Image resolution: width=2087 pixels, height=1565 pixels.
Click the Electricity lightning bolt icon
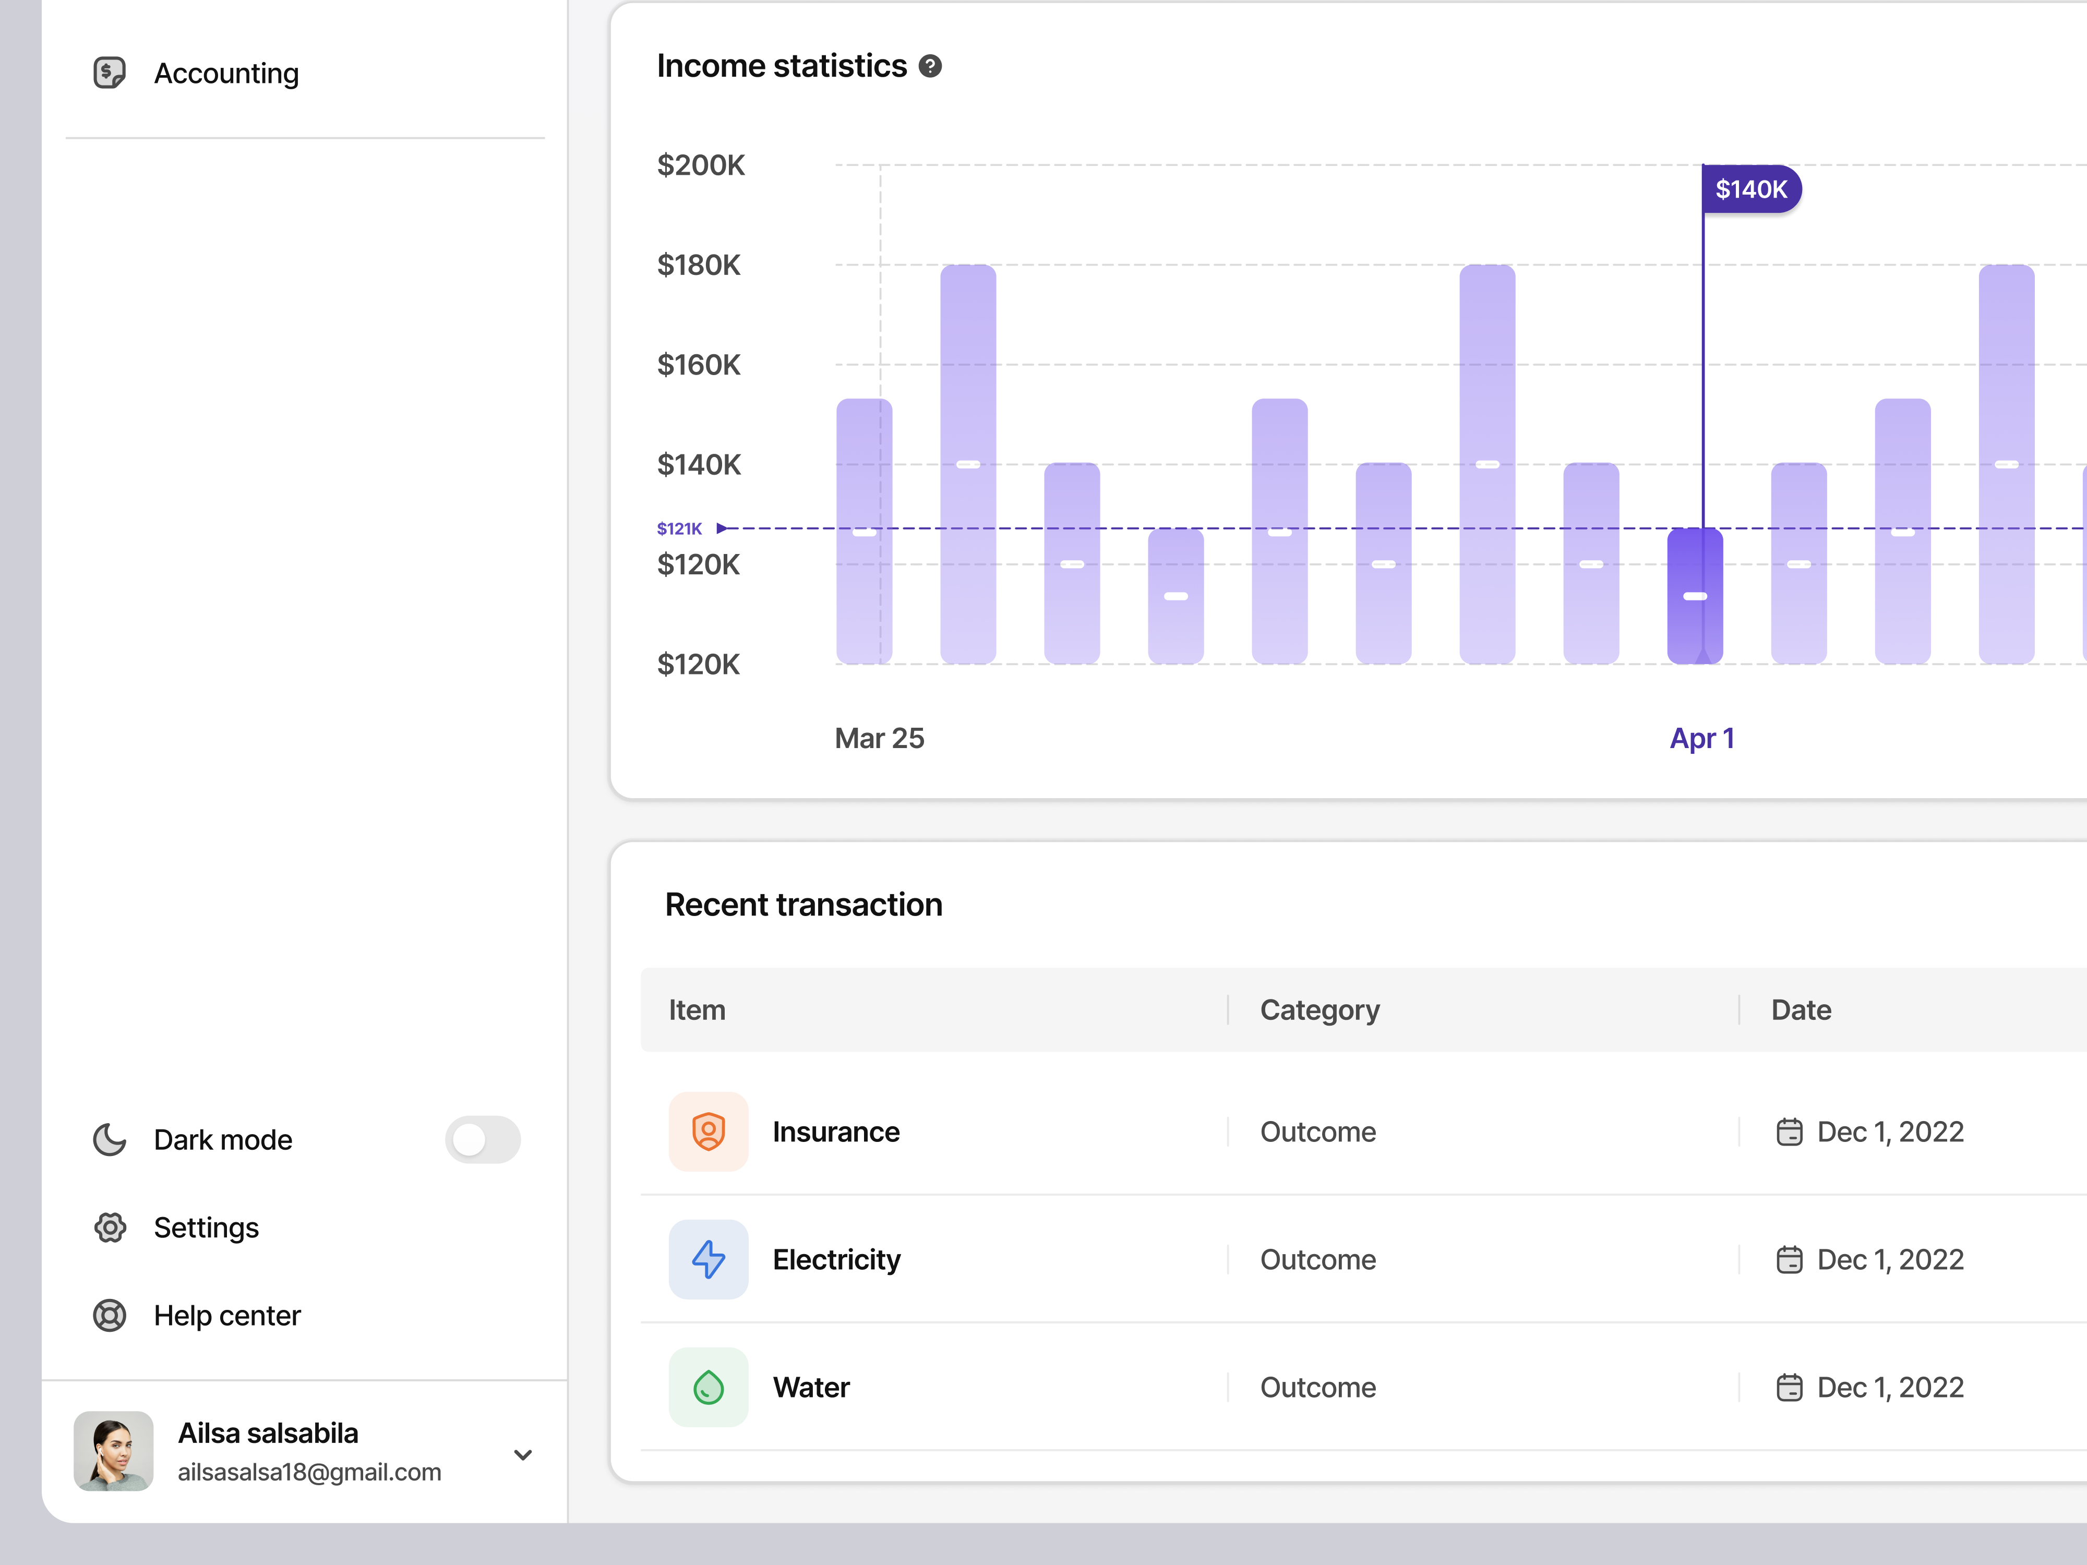click(707, 1258)
